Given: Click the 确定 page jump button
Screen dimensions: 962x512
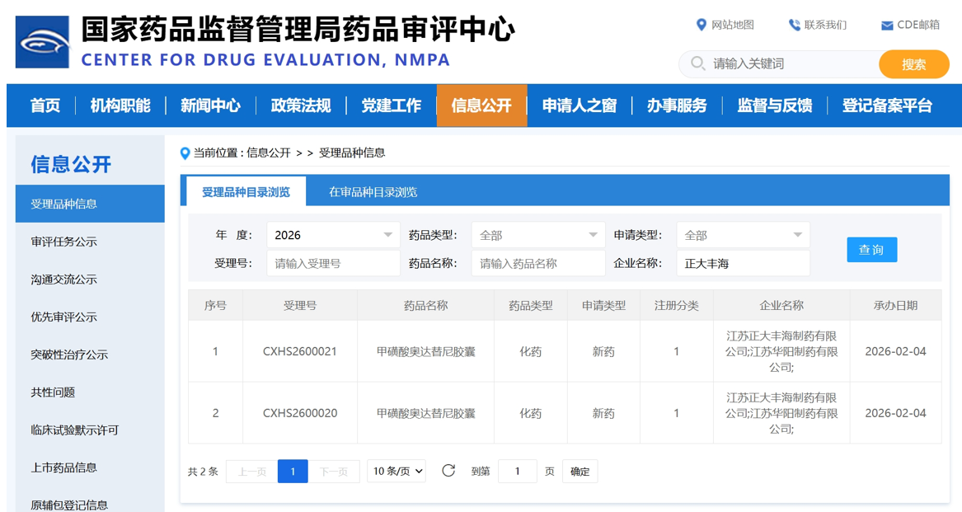Looking at the screenshot, I should tap(580, 472).
